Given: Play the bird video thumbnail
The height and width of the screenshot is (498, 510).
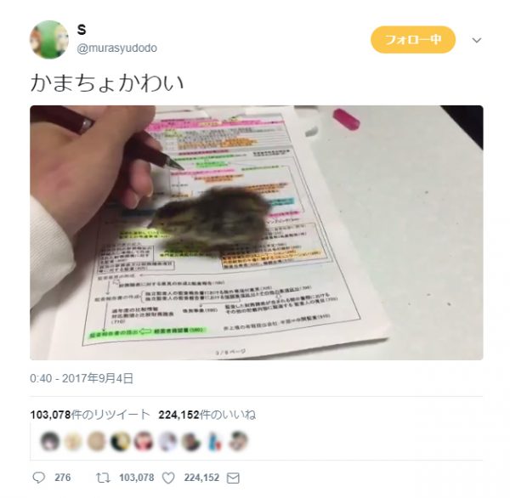Looking at the screenshot, I should [257, 233].
